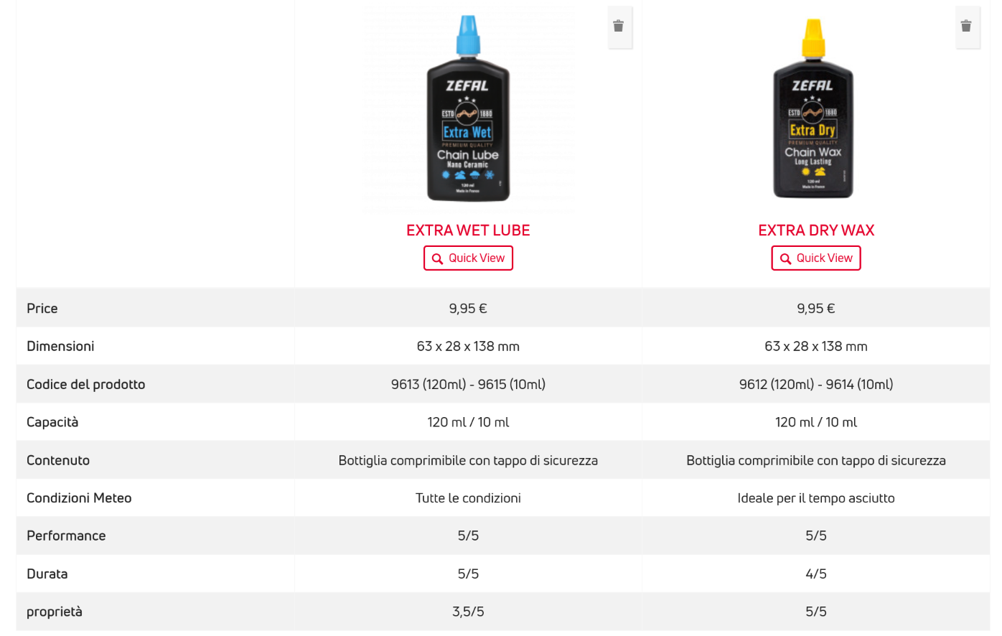Screen dimensions: 1002x636
Task: Open the Extra Dry Wax bottle image
Action: coord(813,109)
